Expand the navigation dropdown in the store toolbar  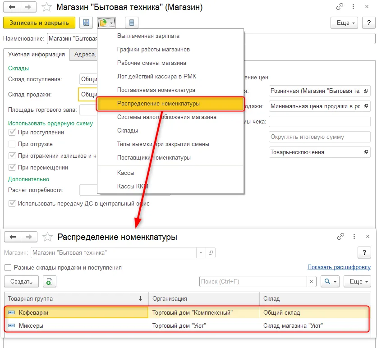(106, 23)
